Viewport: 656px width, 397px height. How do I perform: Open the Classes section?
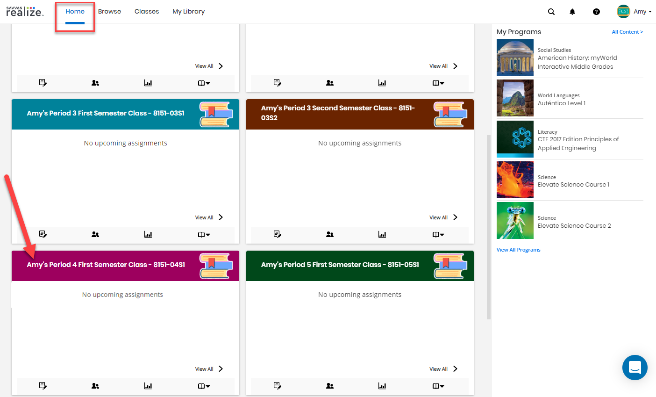(x=146, y=11)
